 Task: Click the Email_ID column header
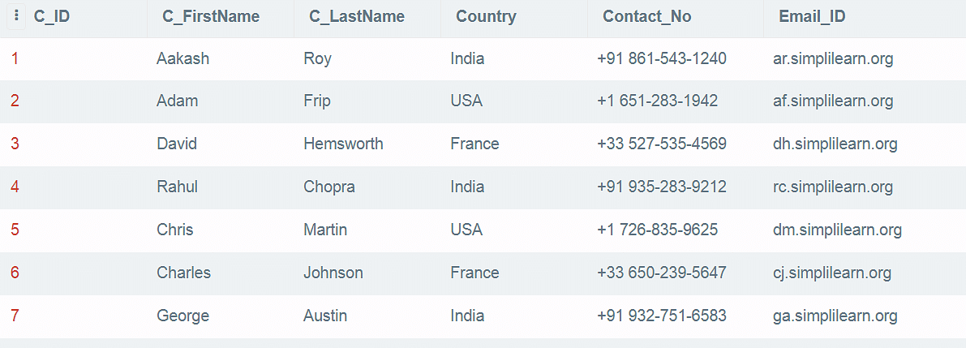812,17
